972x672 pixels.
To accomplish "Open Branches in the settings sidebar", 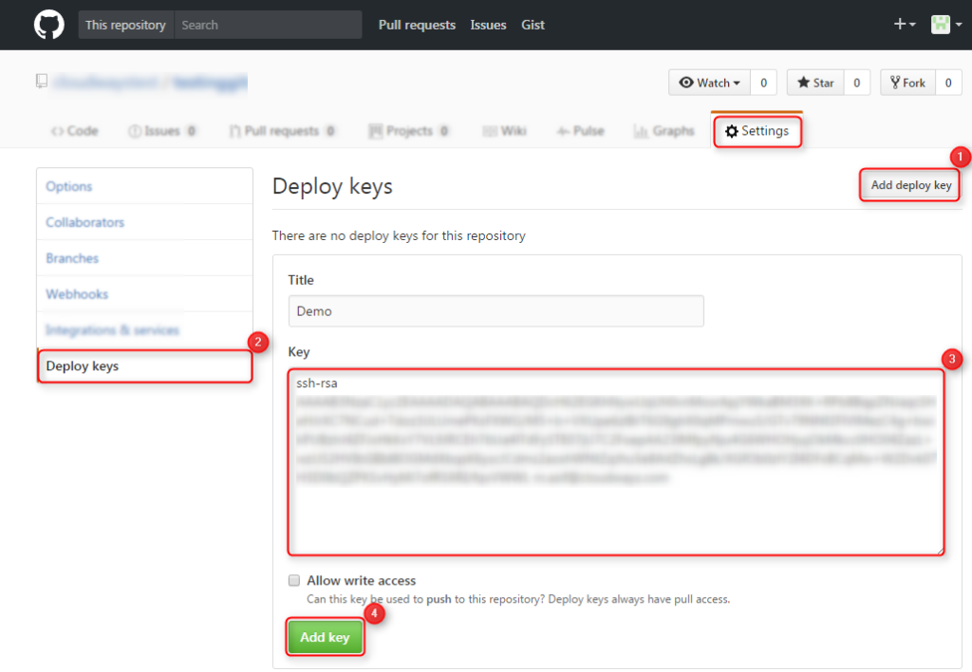I will (x=144, y=258).
